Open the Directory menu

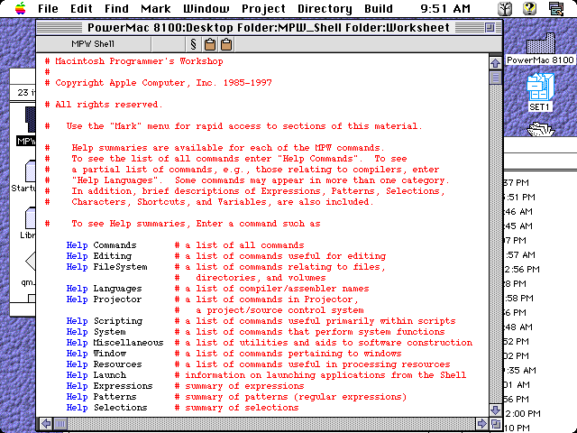[x=325, y=8]
